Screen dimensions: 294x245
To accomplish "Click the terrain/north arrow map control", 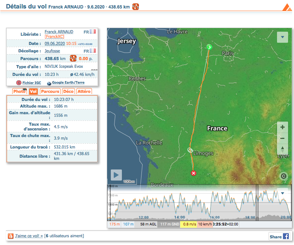I will coord(283,150).
